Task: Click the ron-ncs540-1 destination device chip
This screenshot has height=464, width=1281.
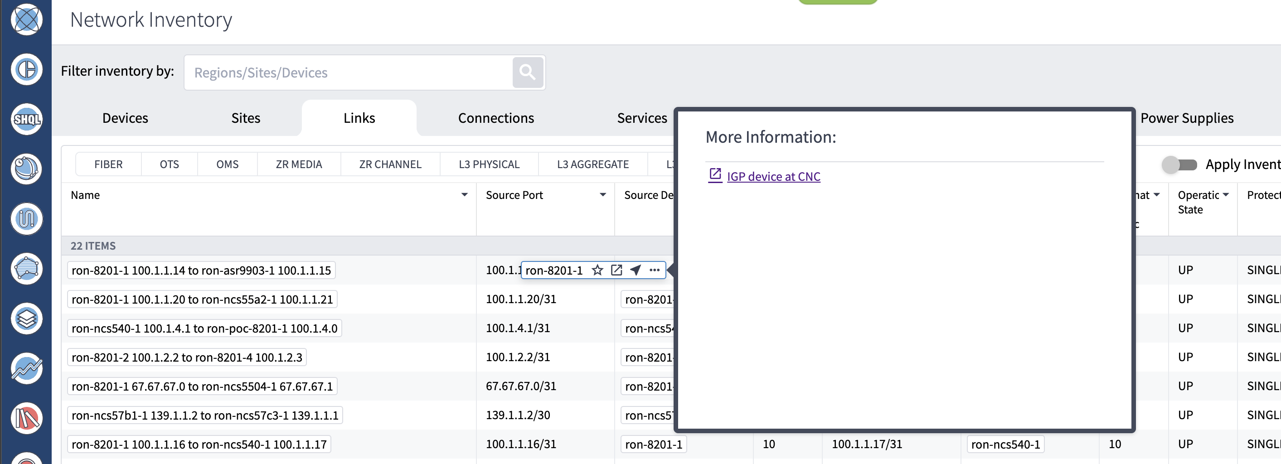Action: (1005, 444)
